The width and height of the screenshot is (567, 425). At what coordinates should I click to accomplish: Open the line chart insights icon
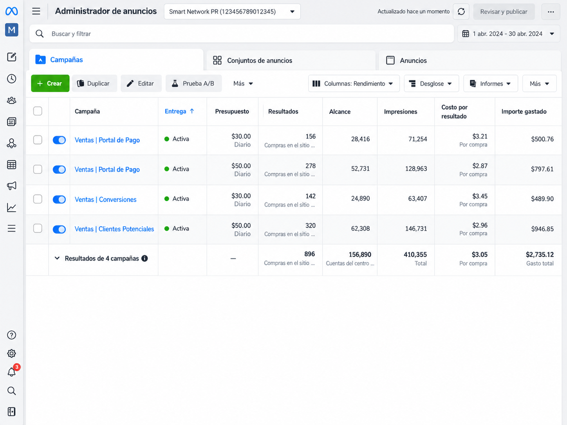coord(12,207)
